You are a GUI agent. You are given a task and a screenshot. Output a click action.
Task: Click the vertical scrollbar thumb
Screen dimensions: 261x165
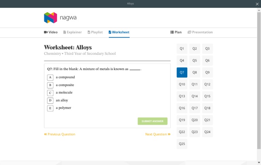pos(259,81)
